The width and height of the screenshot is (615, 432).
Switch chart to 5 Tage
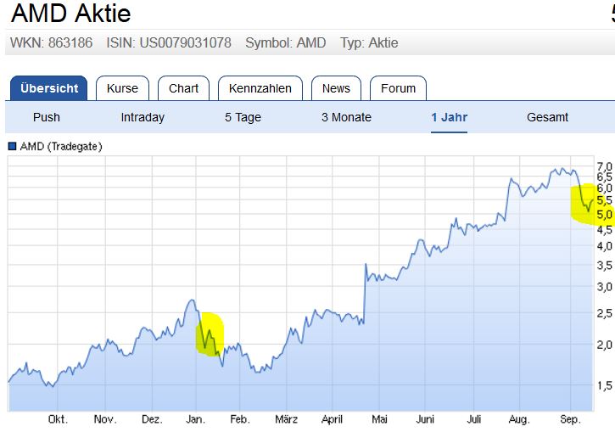(243, 117)
